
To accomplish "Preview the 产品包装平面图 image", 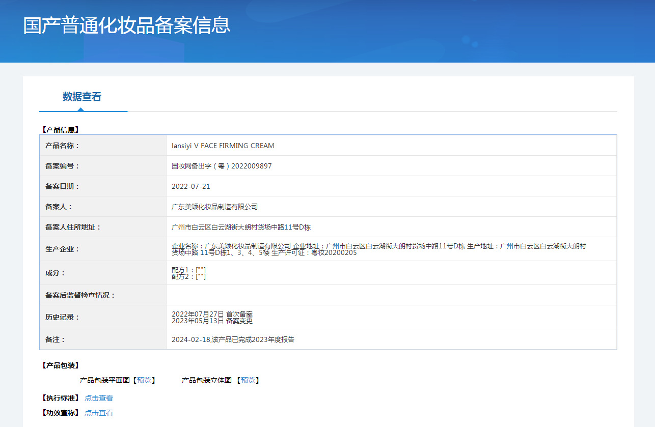I will 144,380.
